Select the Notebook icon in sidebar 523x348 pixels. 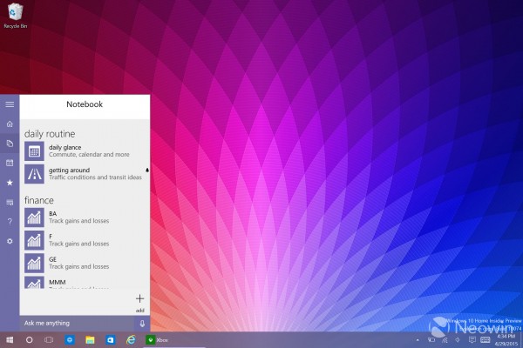point(10,143)
